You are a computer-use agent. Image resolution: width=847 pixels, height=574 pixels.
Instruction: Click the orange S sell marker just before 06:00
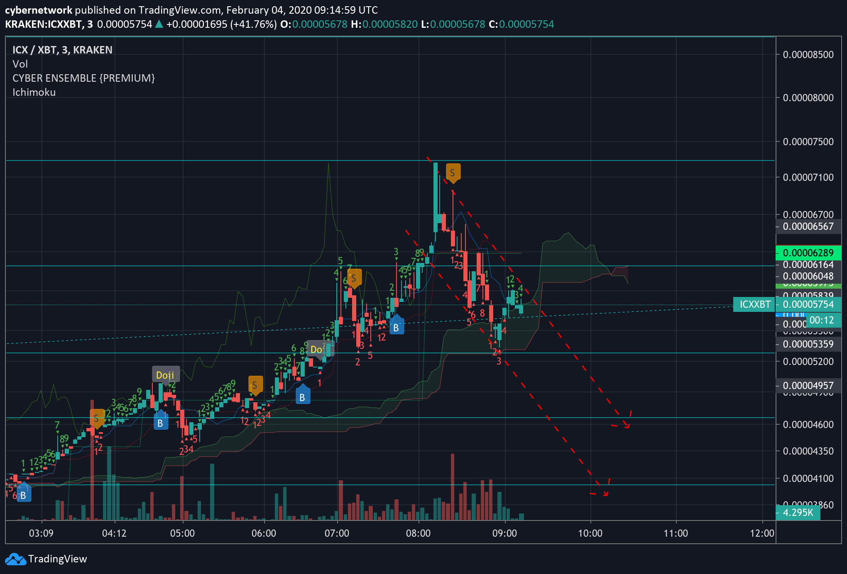pyautogui.click(x=255, y=385)
